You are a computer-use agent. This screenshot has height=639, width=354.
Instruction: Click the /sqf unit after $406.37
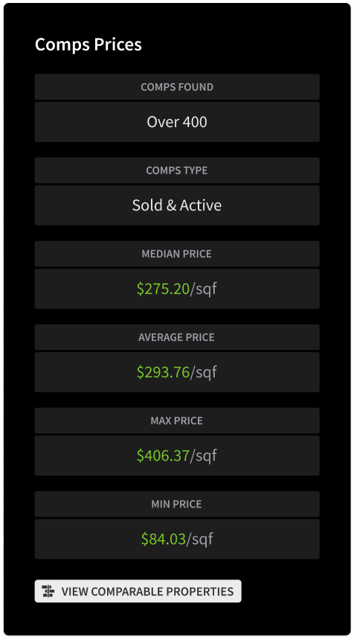click(204, 456)
